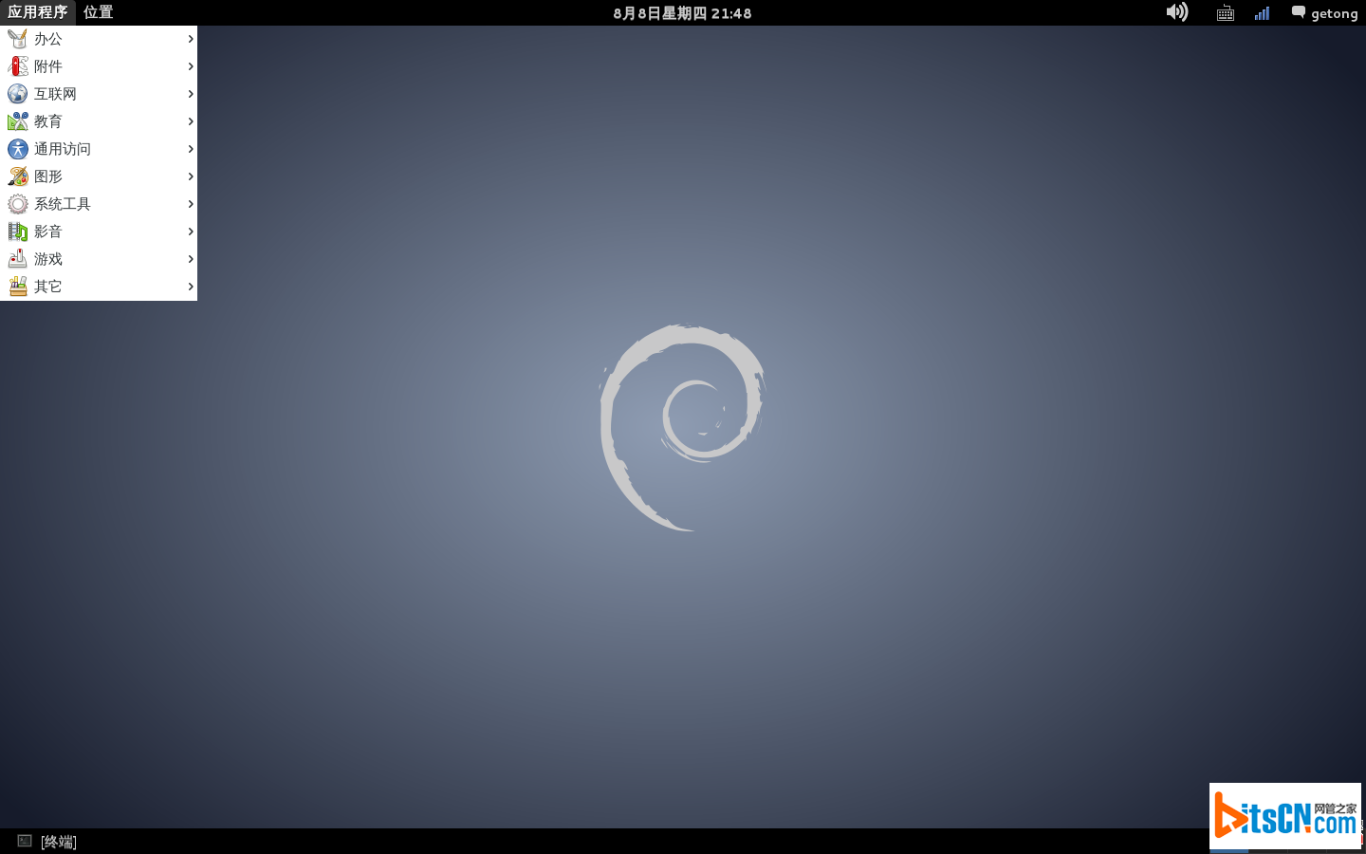Click the 办公 office category icon
This screenshot has width=1366, height=854.
pyautogui.click(x=18, y=39)
